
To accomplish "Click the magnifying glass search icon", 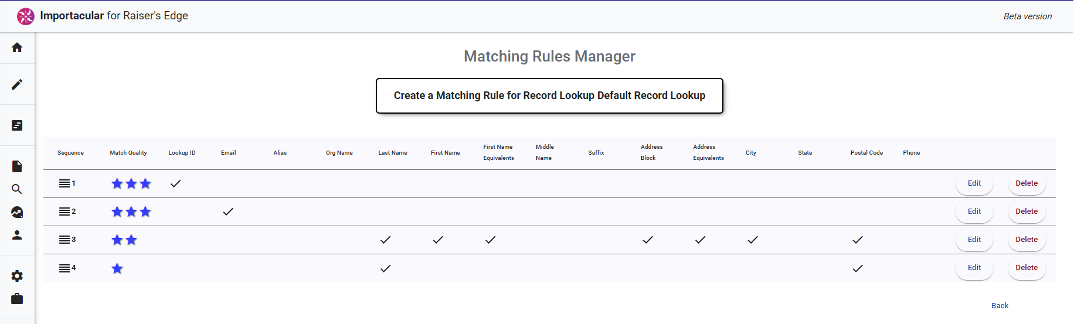I will [x=17, y=189].
